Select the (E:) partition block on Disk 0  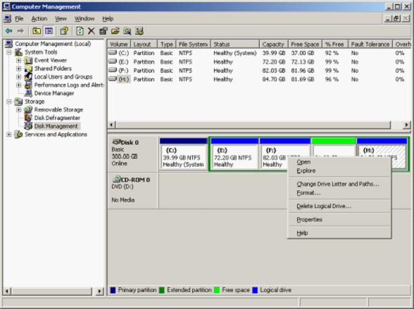point(234,154)
